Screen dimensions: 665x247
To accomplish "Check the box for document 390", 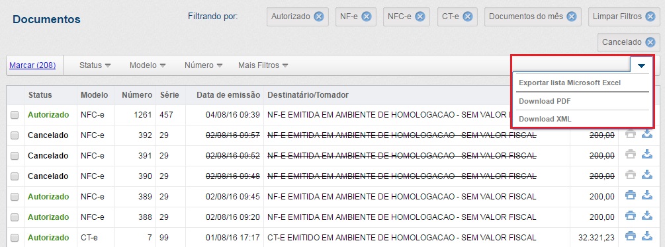I will pos(15,176).
